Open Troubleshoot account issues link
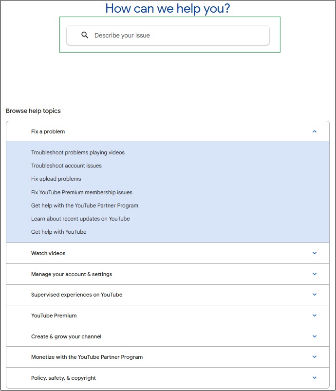 coord(66,166)
